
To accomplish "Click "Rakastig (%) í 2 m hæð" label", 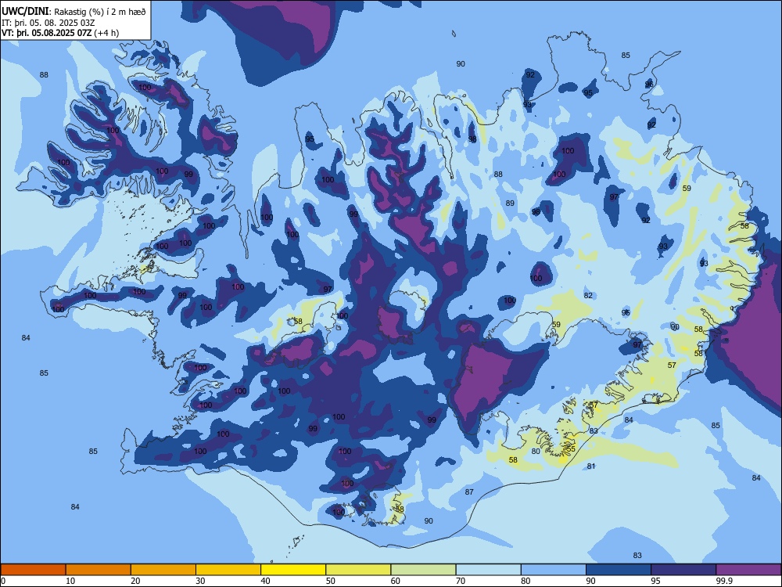I will click(100, 12).
